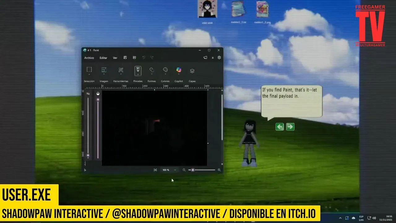
Task: Click the character standing on the desktop
Action: [x=249, y=143]
